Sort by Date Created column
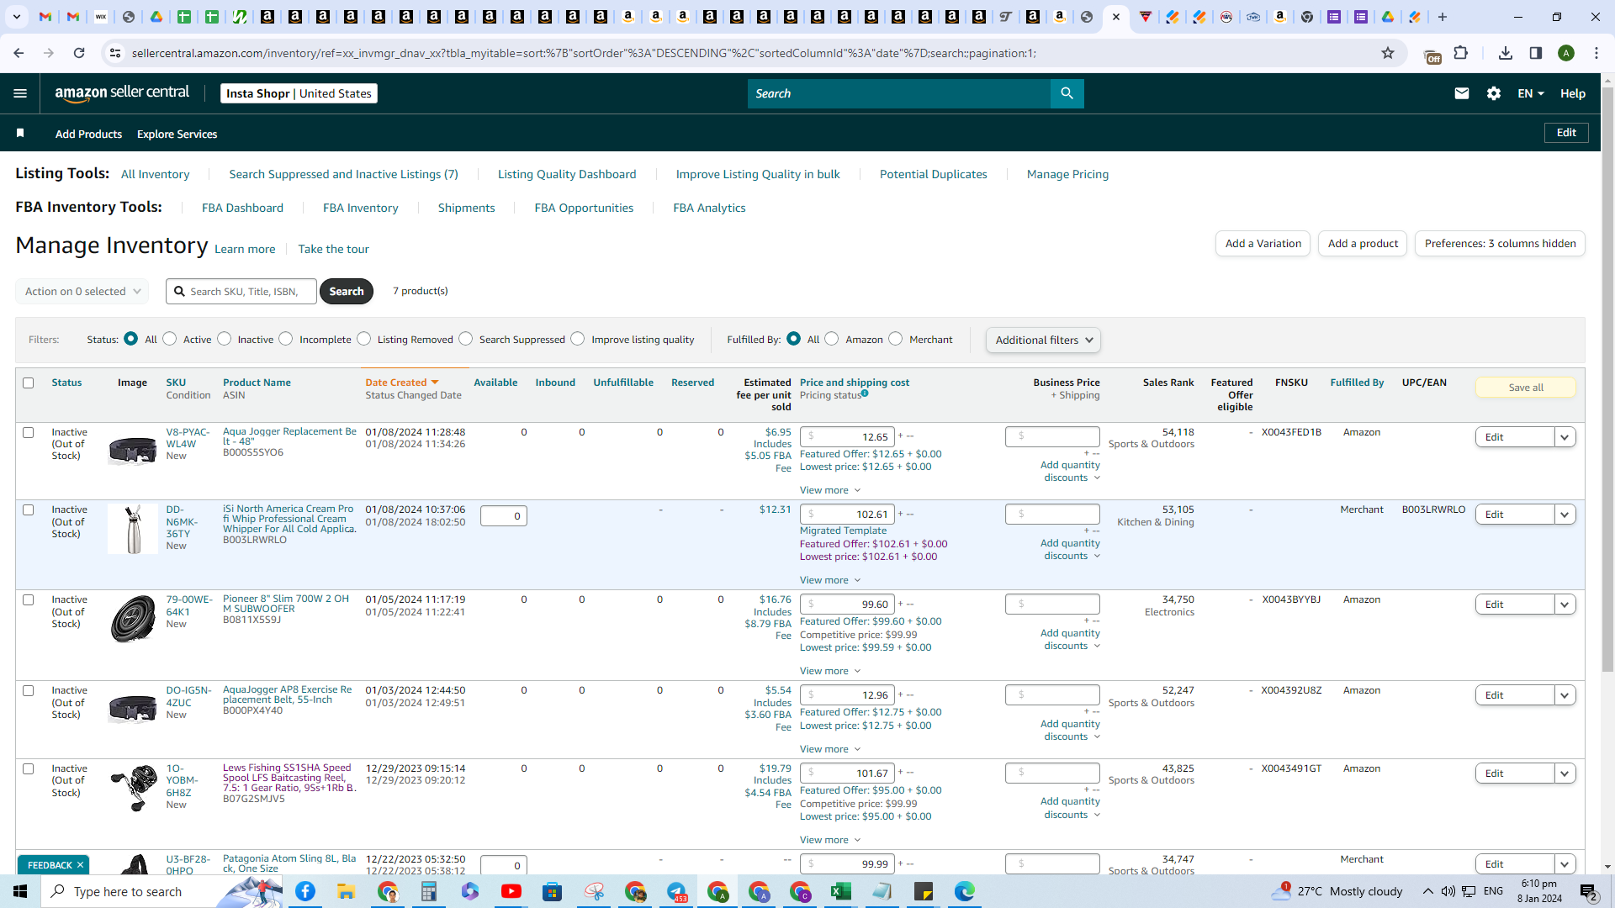This screenshot has width=1615, height=908. click(402, 383)
